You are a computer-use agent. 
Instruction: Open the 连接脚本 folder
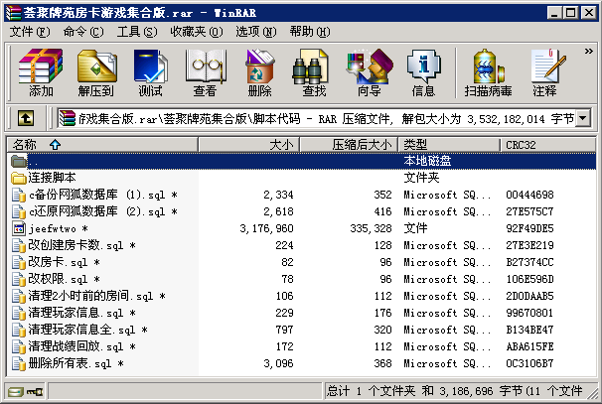coord(52,178)
